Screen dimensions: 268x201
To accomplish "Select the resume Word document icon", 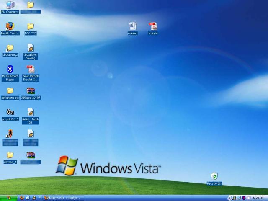I will [132, 28].
